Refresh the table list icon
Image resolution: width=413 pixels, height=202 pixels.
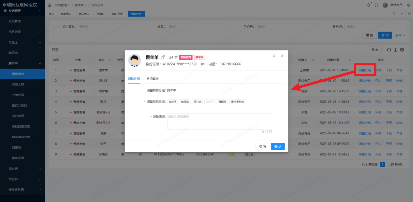coord(389,50)
